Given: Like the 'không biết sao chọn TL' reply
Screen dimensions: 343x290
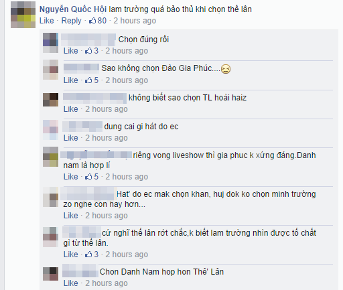Looking at the screenshot, I should [71, 109].
